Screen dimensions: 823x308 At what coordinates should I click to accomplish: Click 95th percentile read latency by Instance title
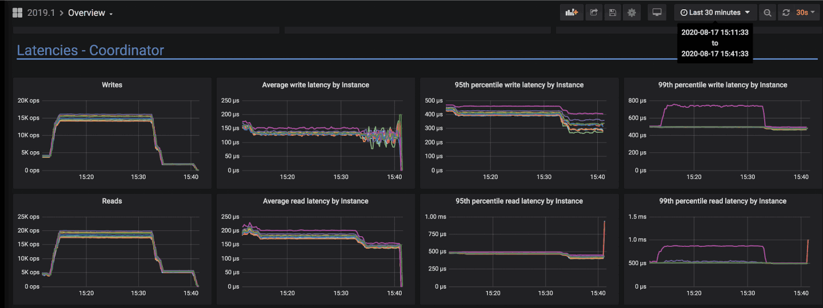(x=519, y=201)
